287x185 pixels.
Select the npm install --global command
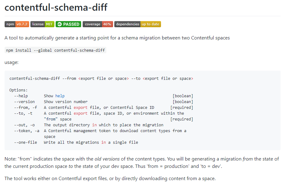coord(55,50)
